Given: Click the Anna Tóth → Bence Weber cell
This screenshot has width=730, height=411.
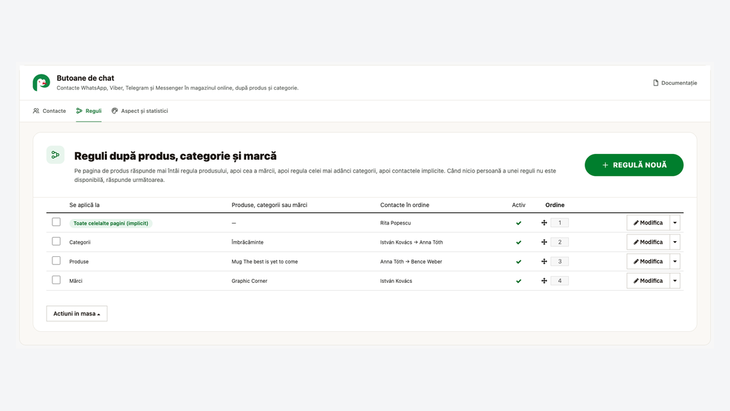Looking at the screenshot, I should click(411, 262).
